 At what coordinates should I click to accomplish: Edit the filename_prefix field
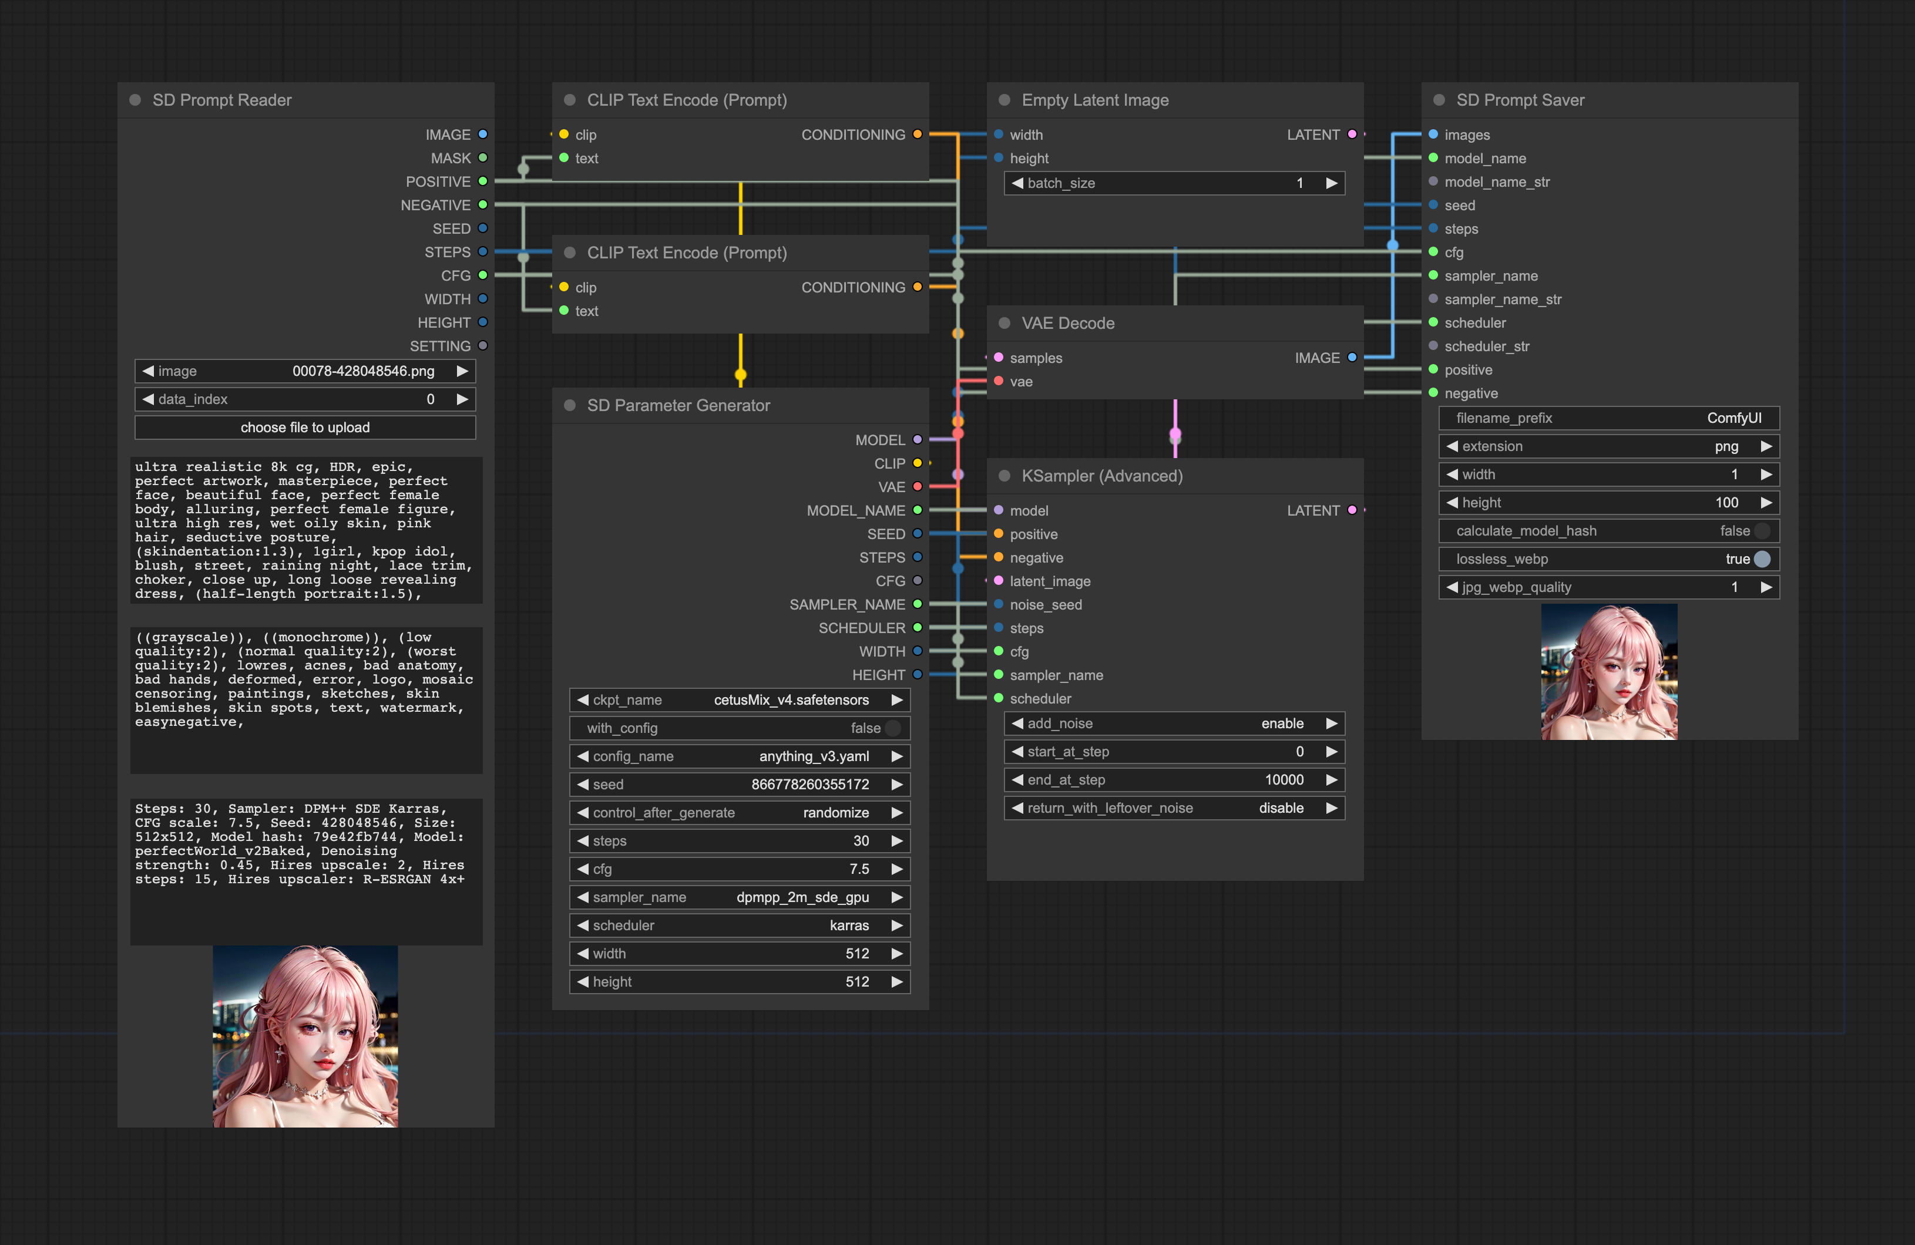pyautogui.click(x=1608, y=418)
